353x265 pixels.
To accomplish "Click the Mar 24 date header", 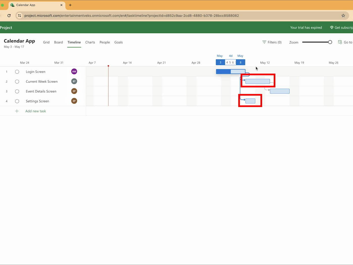I will click(x=24, y=63).
